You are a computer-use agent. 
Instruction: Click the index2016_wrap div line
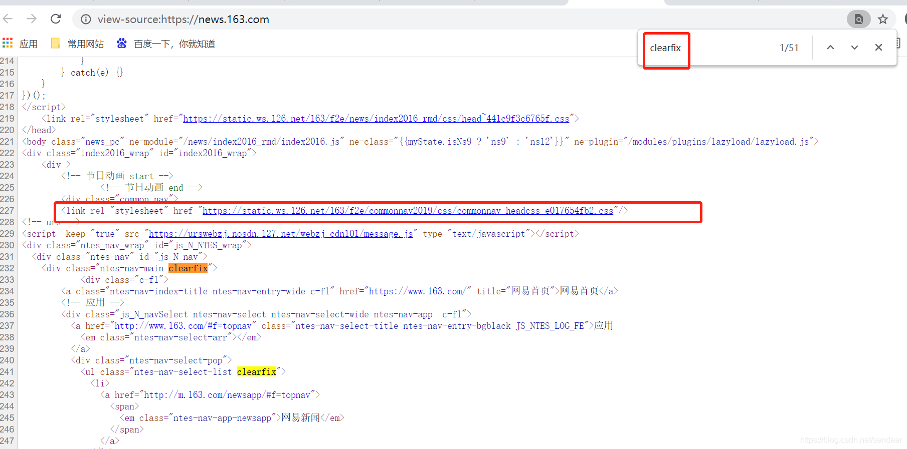tap(139, 153)
